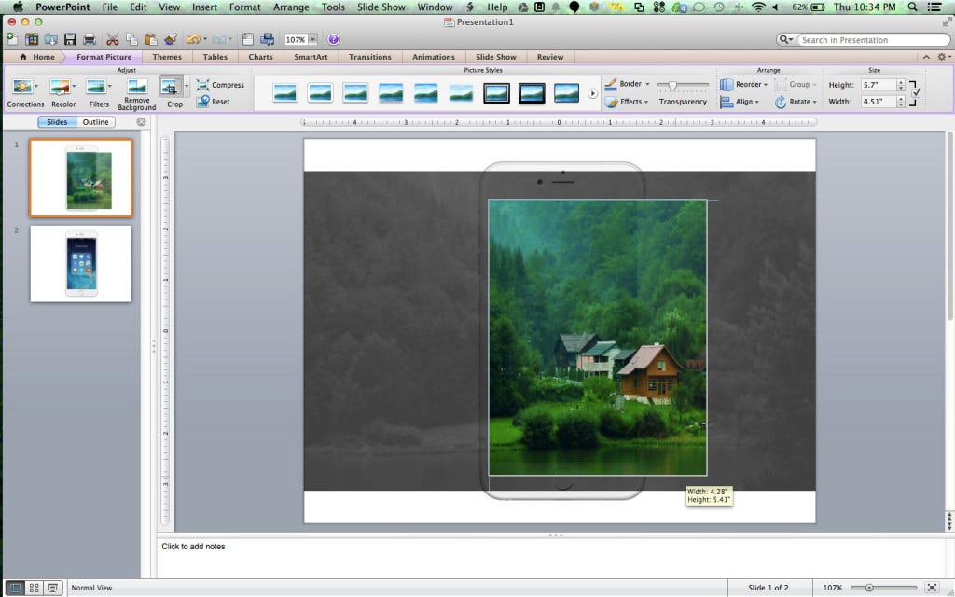Switch to the Tables tab

pos(215,57)
